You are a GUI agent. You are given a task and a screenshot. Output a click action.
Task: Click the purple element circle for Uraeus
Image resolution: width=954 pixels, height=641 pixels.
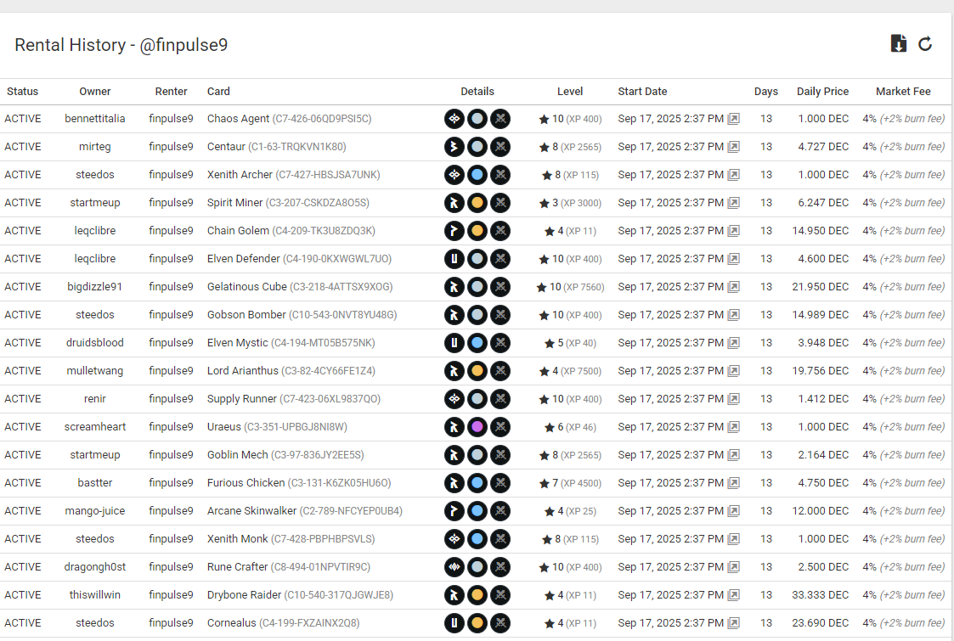477,427
